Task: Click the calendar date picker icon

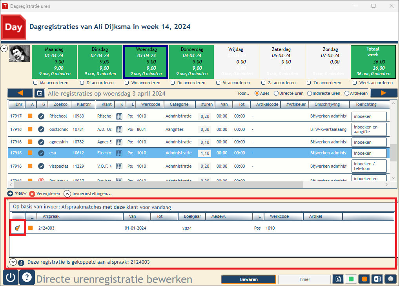Action: [40, 93]
